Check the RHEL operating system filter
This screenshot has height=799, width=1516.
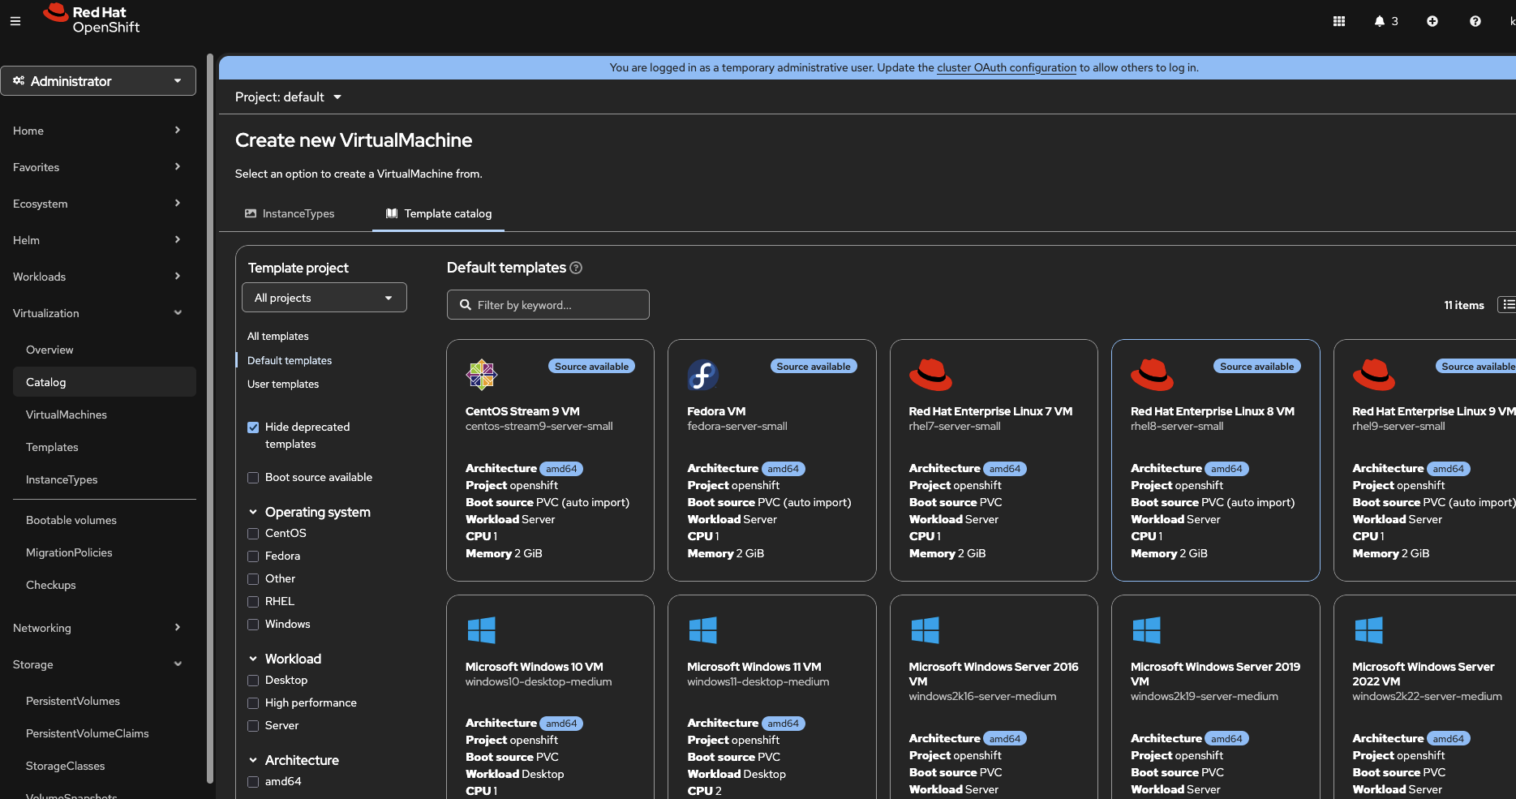coord(253,602)
